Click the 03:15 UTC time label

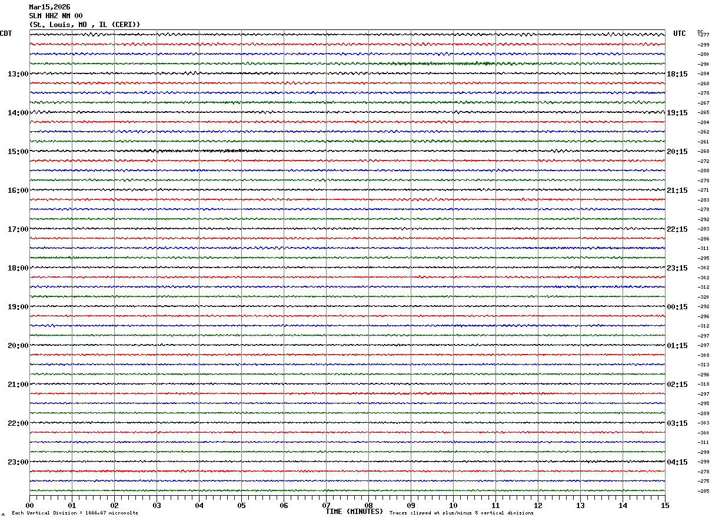677,423
